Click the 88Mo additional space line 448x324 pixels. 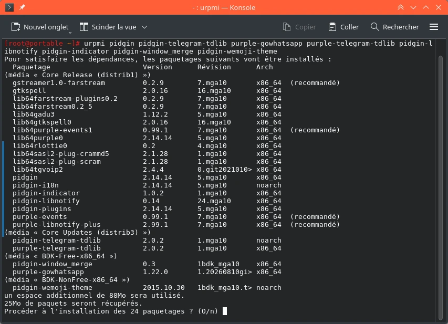(95, 296)
